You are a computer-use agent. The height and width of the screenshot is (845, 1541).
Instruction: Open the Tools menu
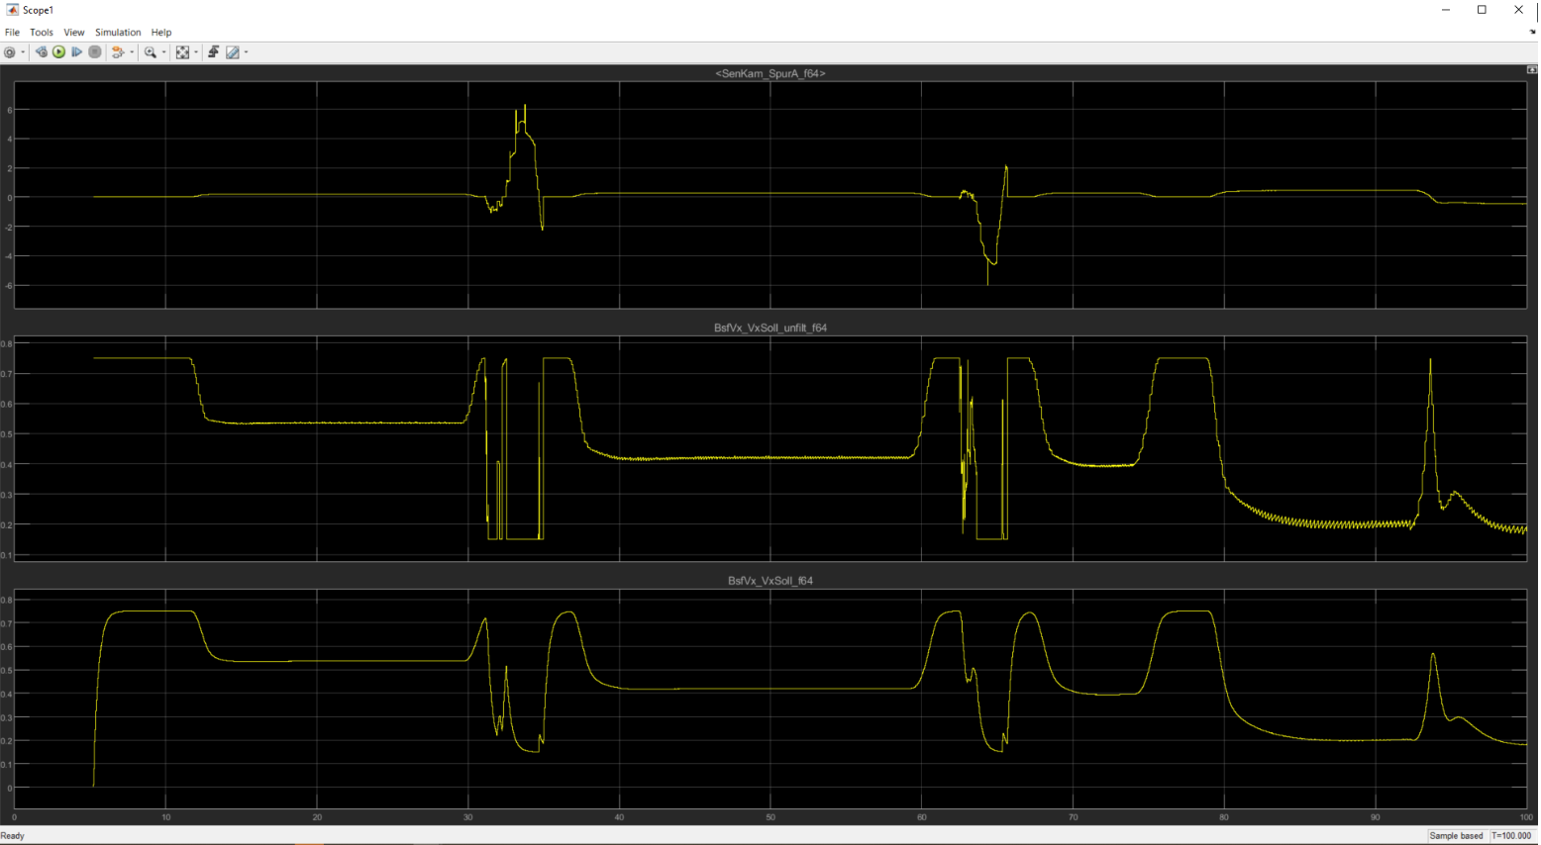42,33
